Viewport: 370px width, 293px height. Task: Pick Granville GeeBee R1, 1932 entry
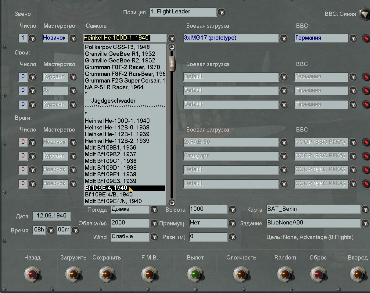125,54
